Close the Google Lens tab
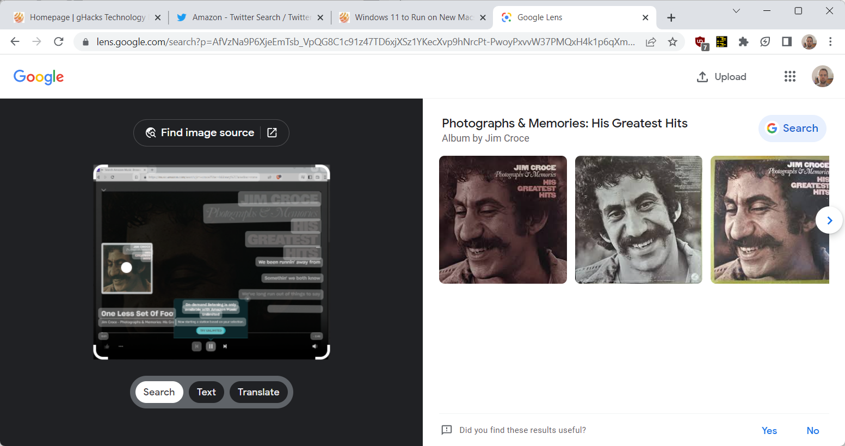Viewport: 845px width, 446px height. point(645,17)
